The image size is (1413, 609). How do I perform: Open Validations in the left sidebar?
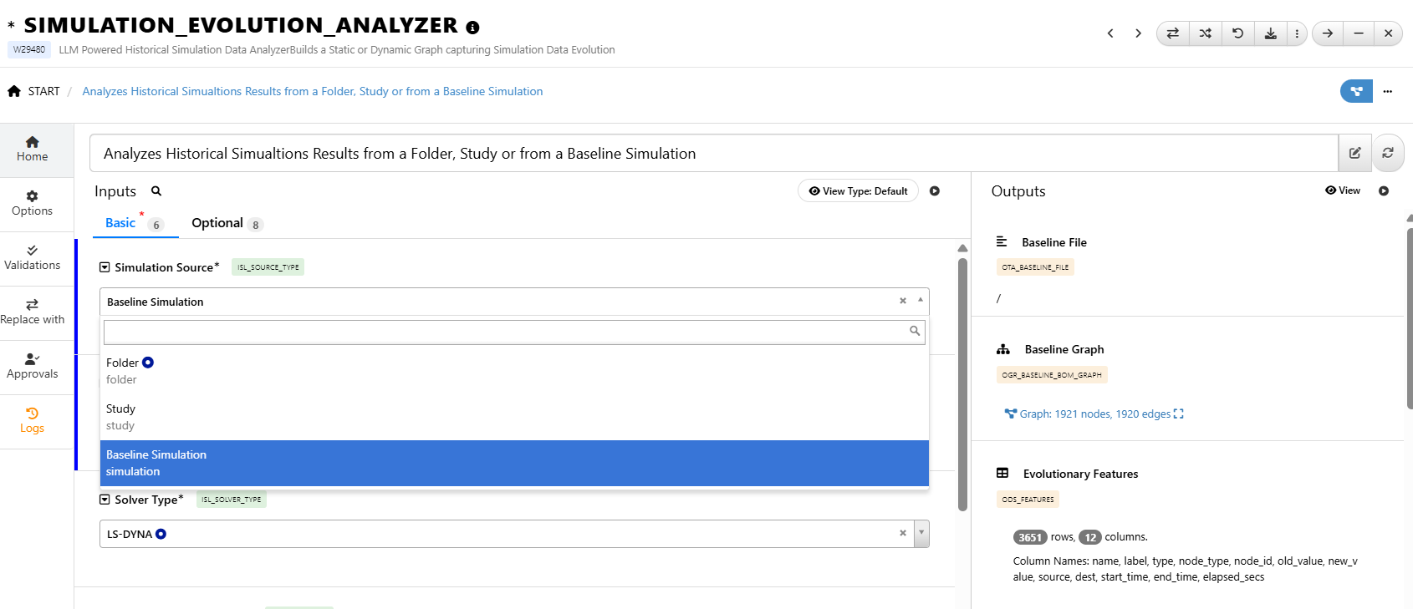pyautogui.click(x=33, y=257)
